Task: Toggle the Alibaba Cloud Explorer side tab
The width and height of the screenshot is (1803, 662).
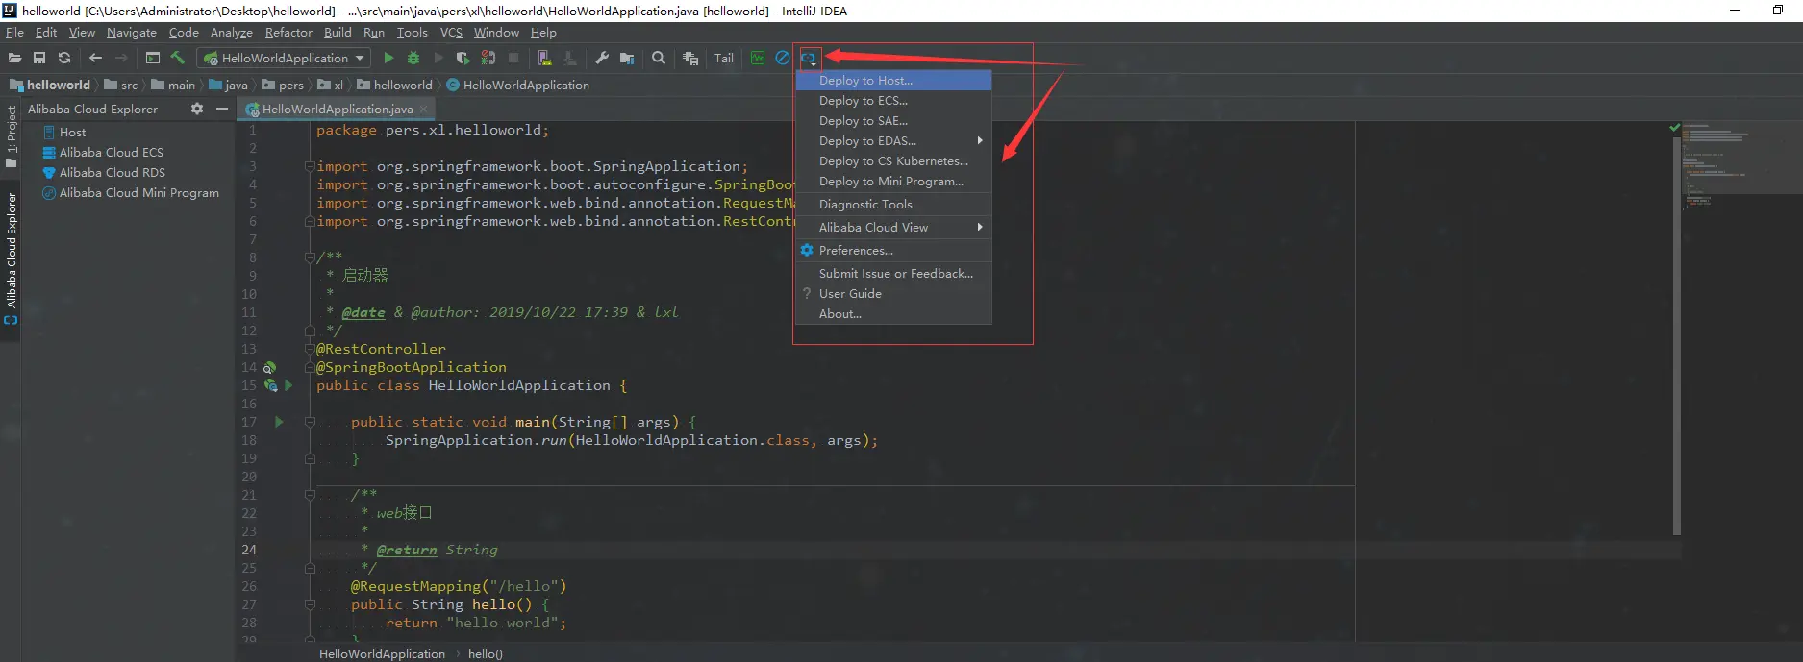Action: point(11,257)
